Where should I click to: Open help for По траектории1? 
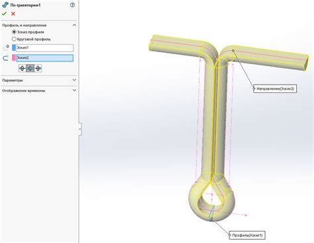click(72, 5)
